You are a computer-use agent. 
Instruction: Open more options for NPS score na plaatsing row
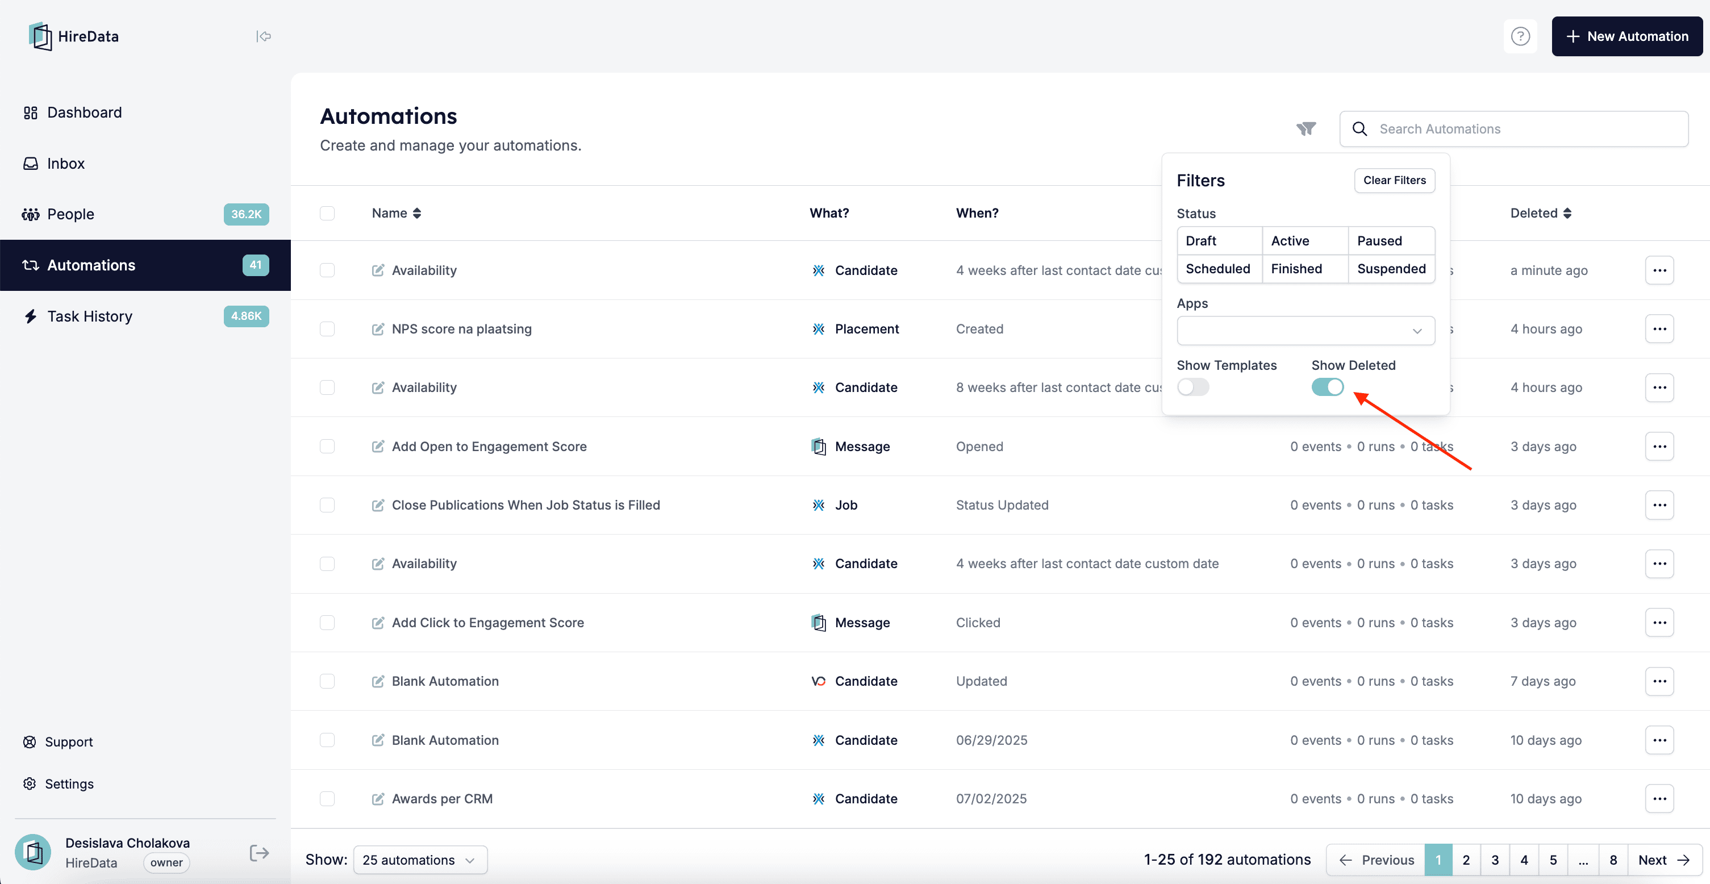(x=1659, y=329)
